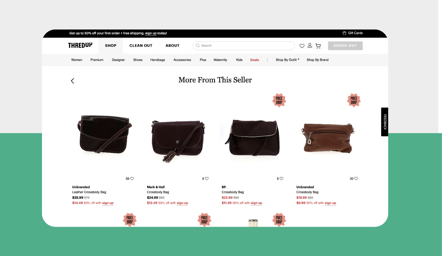
Task: Click the magnifier icon in search bar
Action: [198, 46]
